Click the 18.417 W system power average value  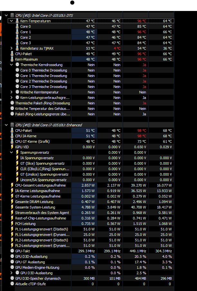164,207
